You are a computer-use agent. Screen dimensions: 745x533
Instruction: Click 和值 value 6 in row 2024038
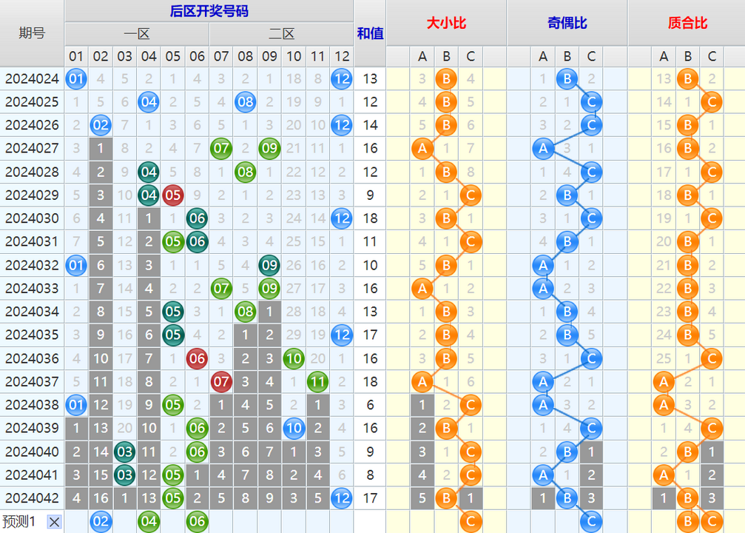[x=370, y=405]
